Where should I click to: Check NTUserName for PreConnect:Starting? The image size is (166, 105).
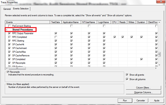coord(89,26)
